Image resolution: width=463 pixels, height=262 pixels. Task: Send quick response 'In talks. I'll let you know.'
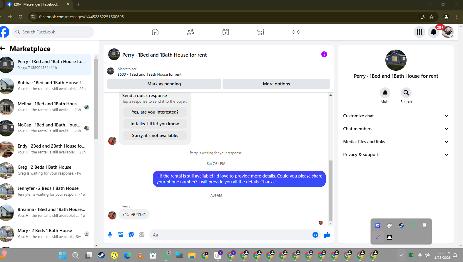tap(155, 124)
